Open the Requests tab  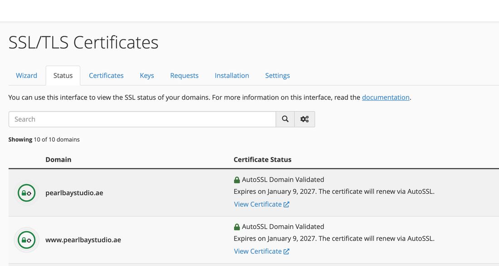[x=184, y=75]
